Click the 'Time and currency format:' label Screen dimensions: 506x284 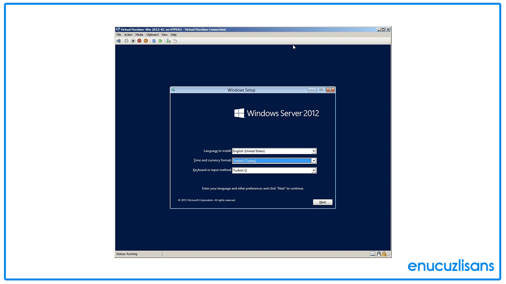pyautogui.click(x=212, y=161)
